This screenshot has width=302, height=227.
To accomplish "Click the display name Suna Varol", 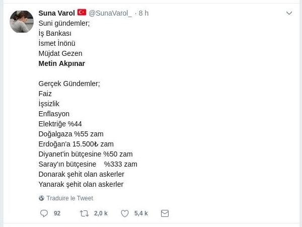I will (x=56, y=13).
